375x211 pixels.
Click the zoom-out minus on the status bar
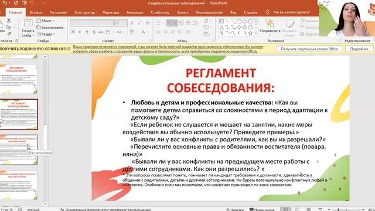[x=329, y=210]
